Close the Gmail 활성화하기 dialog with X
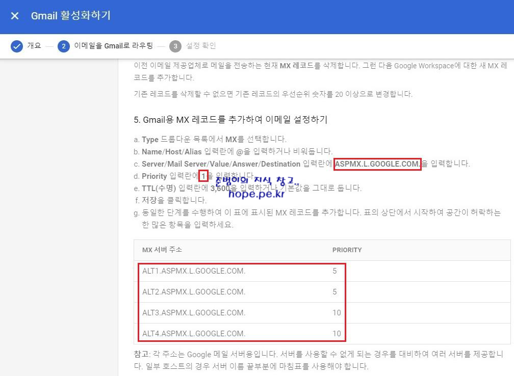The height and width of the screenshot is (376, 514). click(15, 16)
